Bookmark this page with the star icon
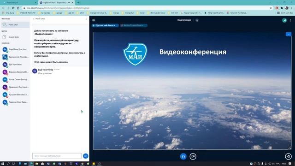 pyautogui.click(x=271, y=8)
